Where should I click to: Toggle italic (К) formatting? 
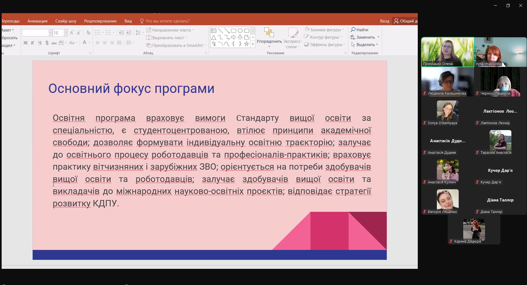33,43
